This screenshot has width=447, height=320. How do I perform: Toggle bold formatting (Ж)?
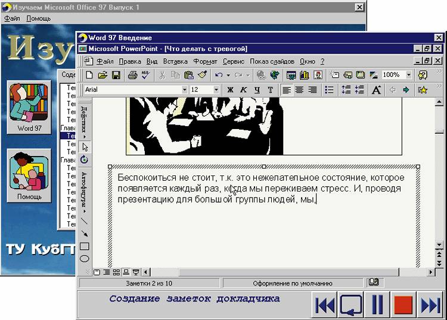[230, 90]
